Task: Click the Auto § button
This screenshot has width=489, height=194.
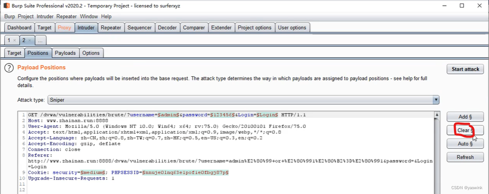Action: (465, 144)
